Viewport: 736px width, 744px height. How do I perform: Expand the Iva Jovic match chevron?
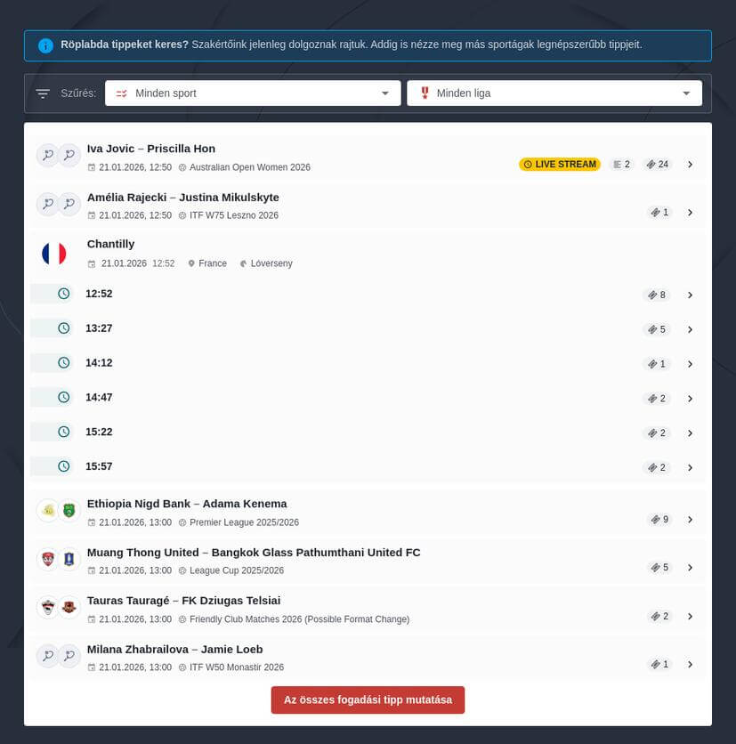pos(690,165)
